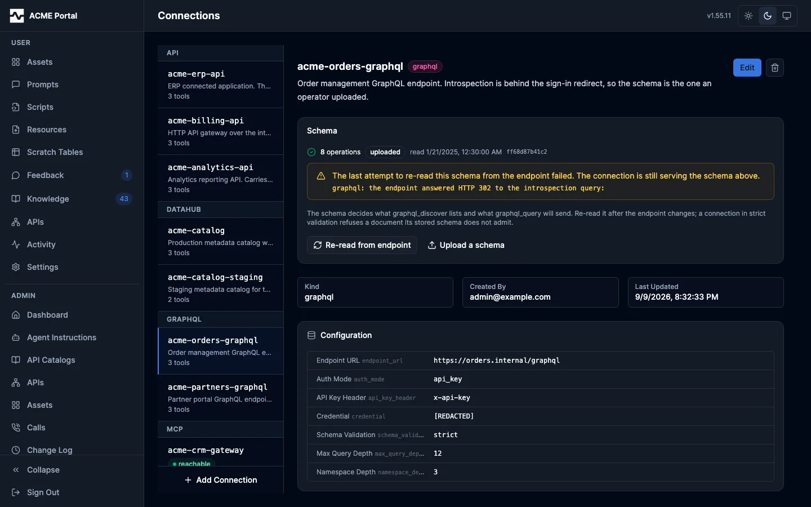Screen dimensions: 811x507
Task: Select acme-analytics-api connection
Action: pos(221,178)
